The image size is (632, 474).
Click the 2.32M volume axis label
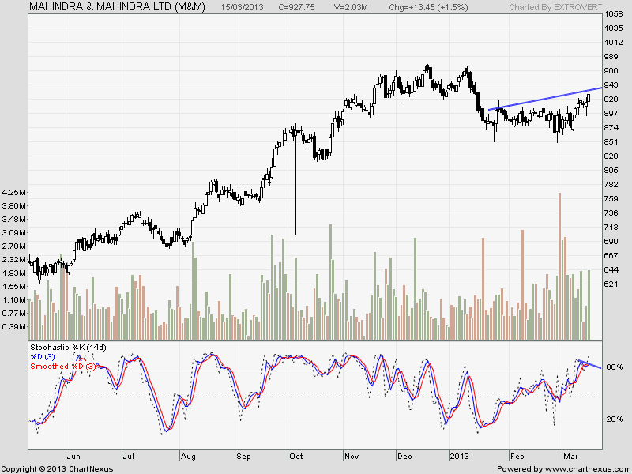pos(14,260)
